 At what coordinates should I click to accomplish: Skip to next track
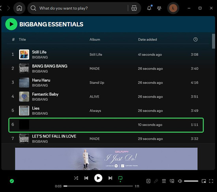tap(110, 178)
